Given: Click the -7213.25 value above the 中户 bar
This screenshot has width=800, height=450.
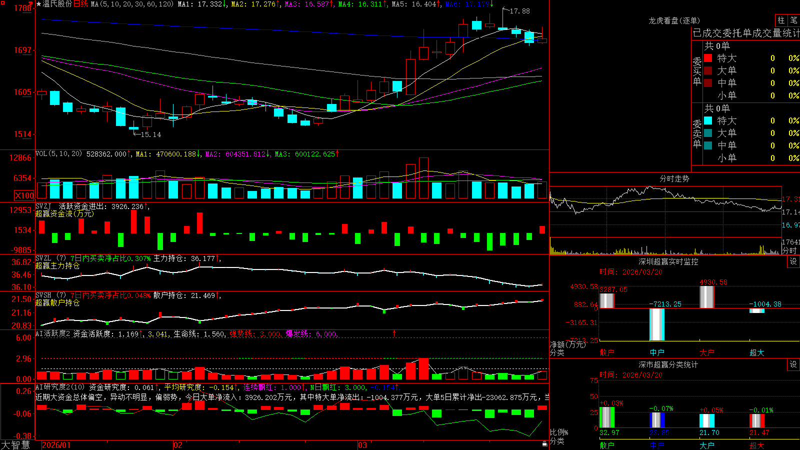Looking at the screenshot, I should [x=665, y=304].
